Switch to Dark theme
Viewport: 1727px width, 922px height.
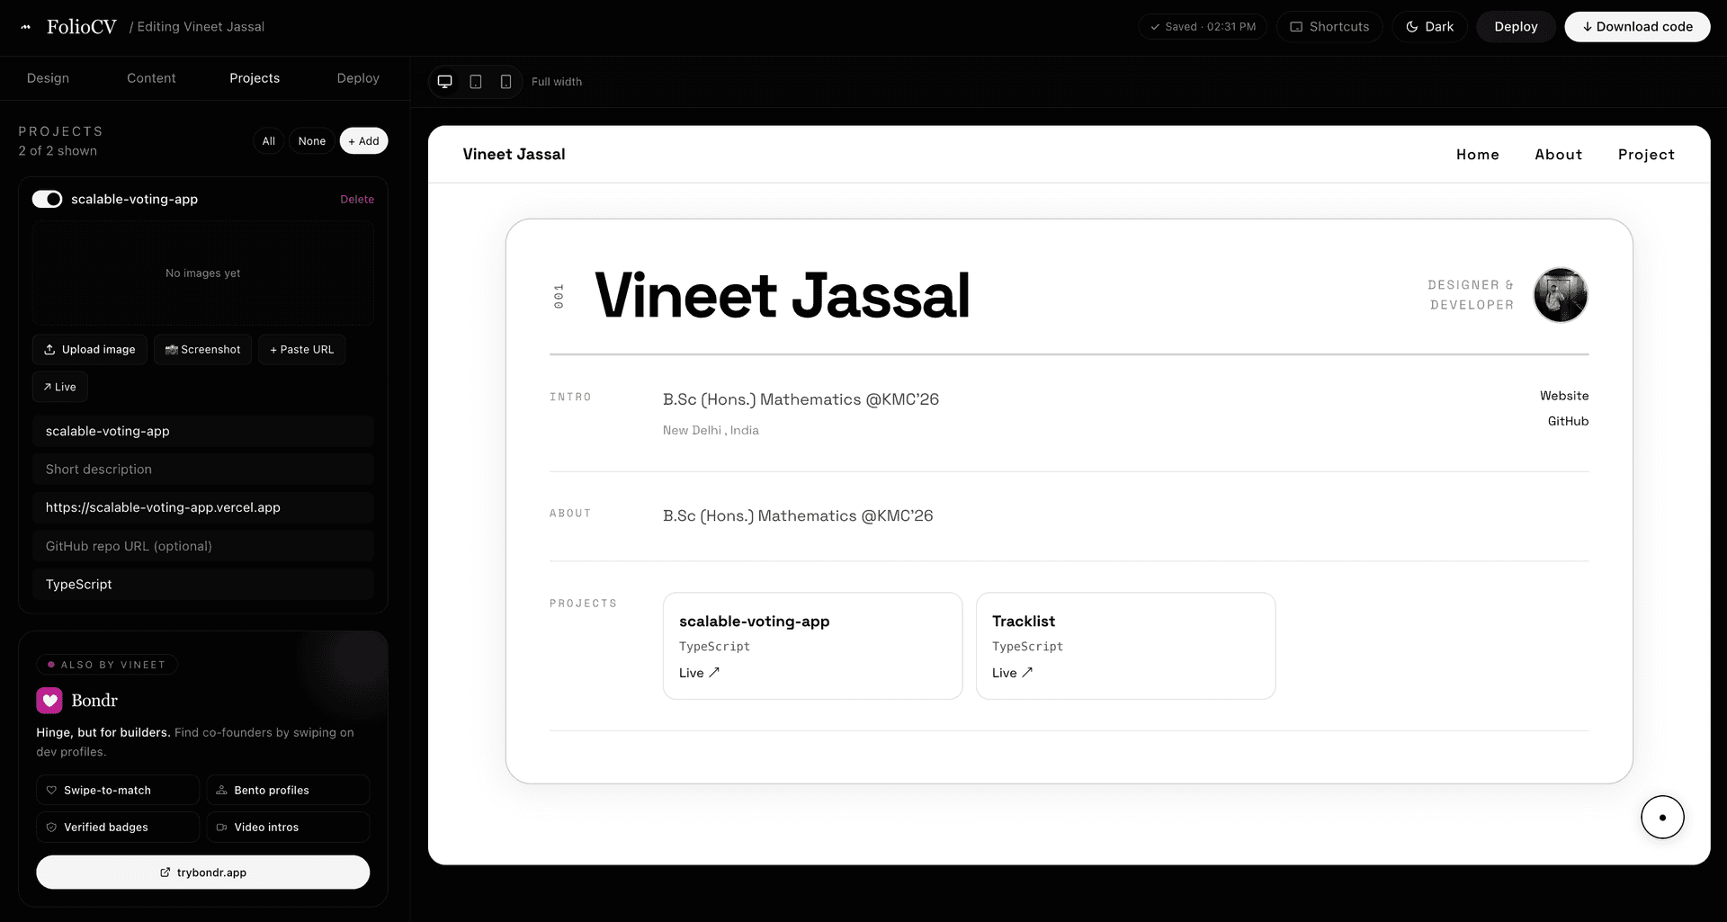point(1429,27)
